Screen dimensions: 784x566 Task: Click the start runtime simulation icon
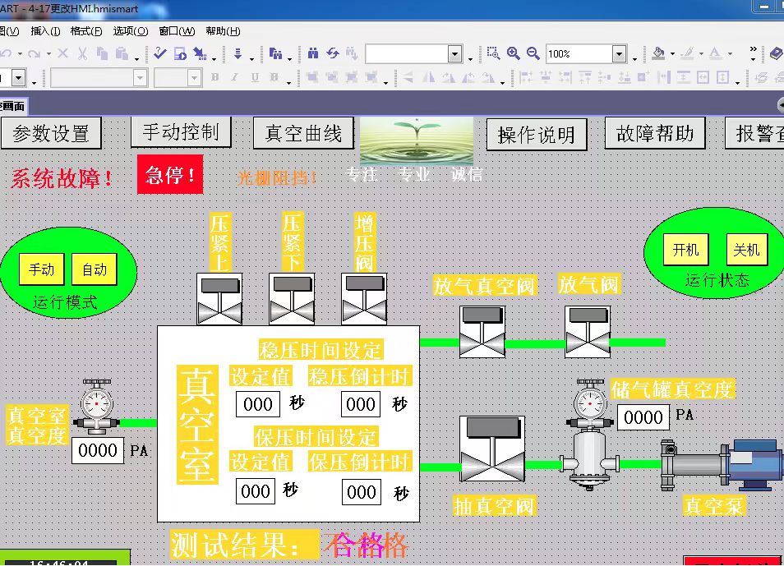[180, 53]
